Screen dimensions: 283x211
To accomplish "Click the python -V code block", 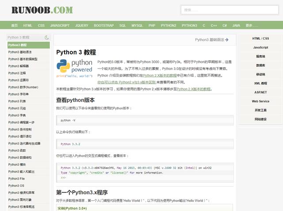I will 145,120.
